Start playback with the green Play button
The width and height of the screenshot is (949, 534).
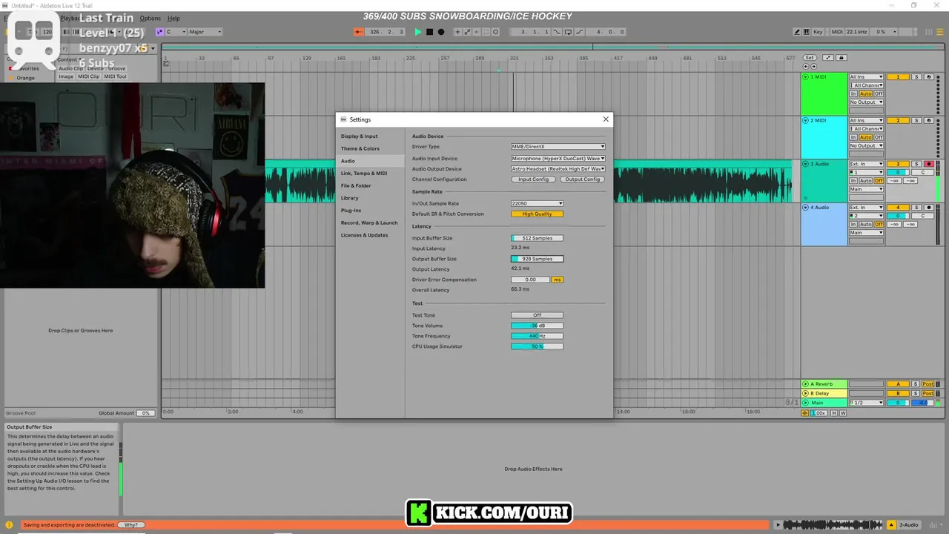click(417, 32)
